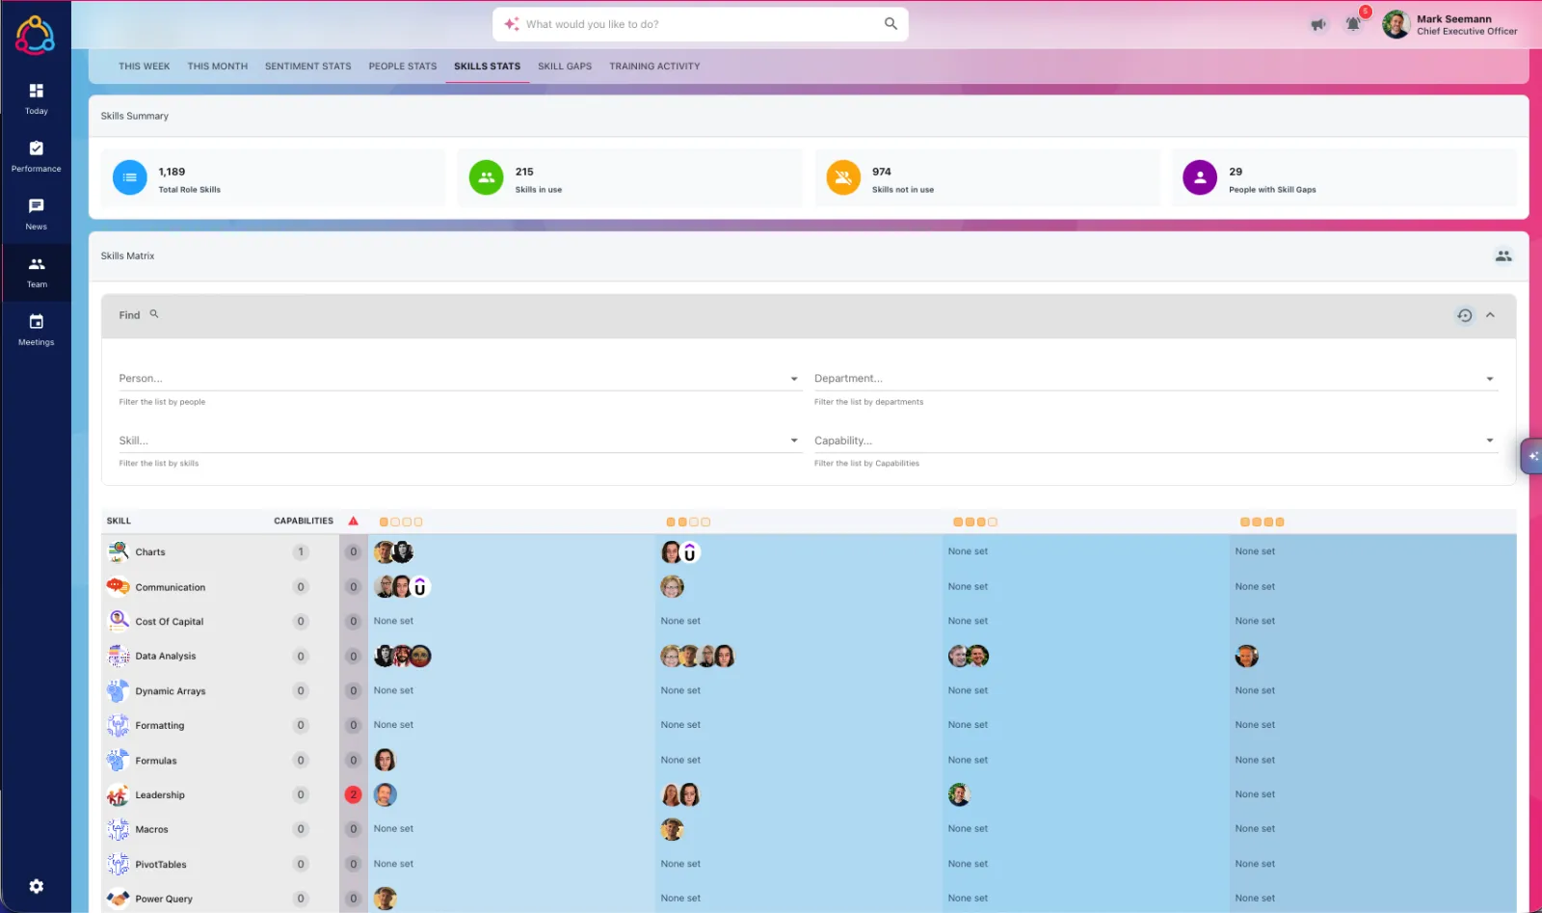Click the red gap badge for Leadership

[x=354, y=794]
